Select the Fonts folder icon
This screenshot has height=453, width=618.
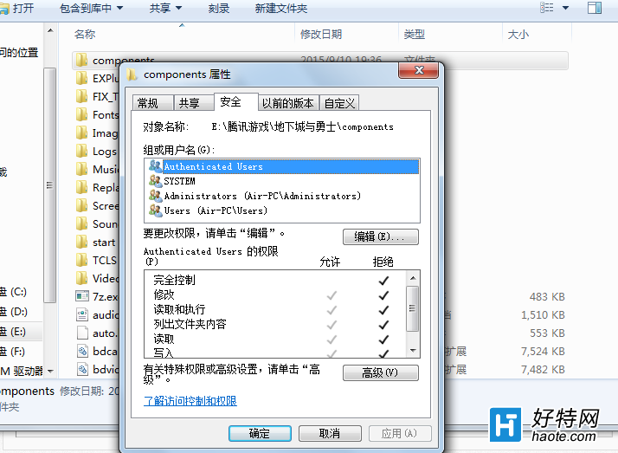82,114
